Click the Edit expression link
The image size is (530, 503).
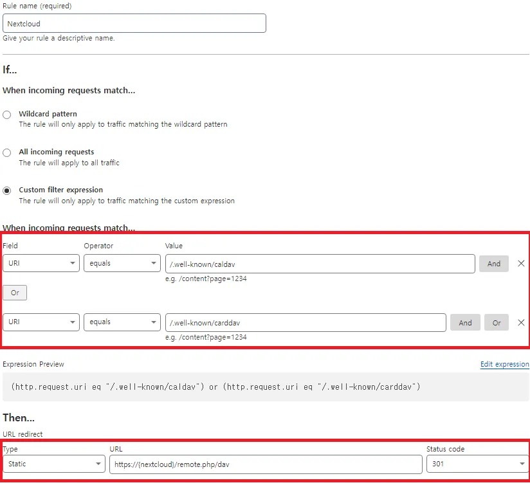pos(504,364)
